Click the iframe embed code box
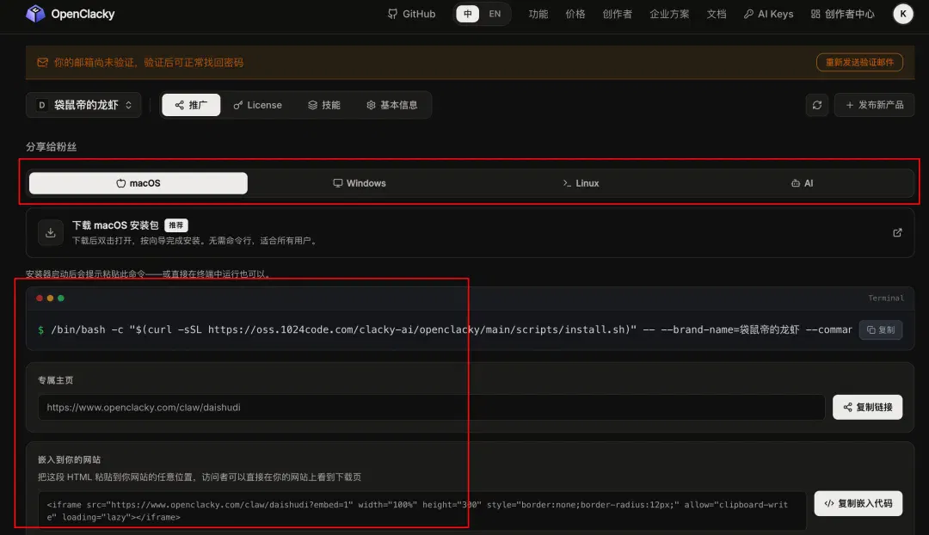 [x=421, y=511]
